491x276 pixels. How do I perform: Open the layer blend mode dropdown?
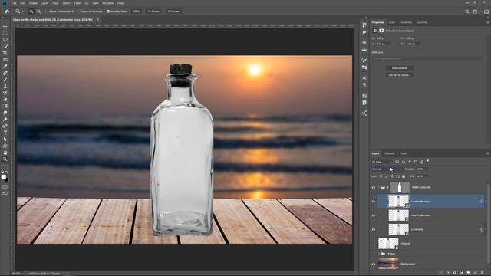387,169
